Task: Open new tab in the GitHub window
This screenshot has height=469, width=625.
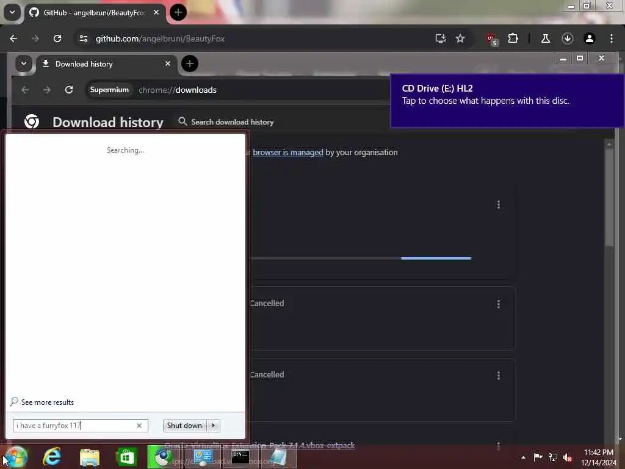Action: click(178, 12)
